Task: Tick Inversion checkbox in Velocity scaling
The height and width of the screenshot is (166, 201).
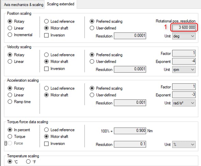Action: coord(47,68)
